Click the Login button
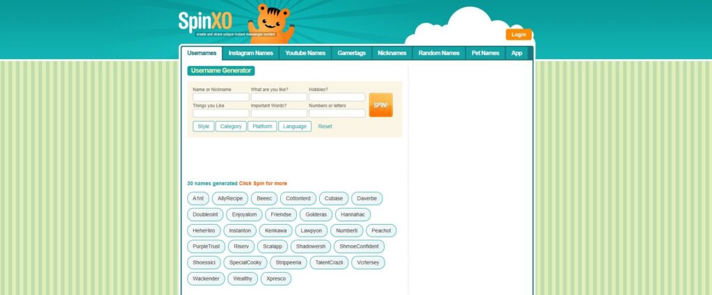The image size is (712, 295). [518, 34]
